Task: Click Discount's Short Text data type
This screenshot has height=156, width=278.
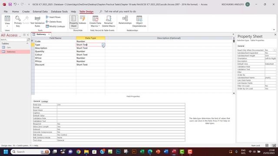Action: pos(90,65)
